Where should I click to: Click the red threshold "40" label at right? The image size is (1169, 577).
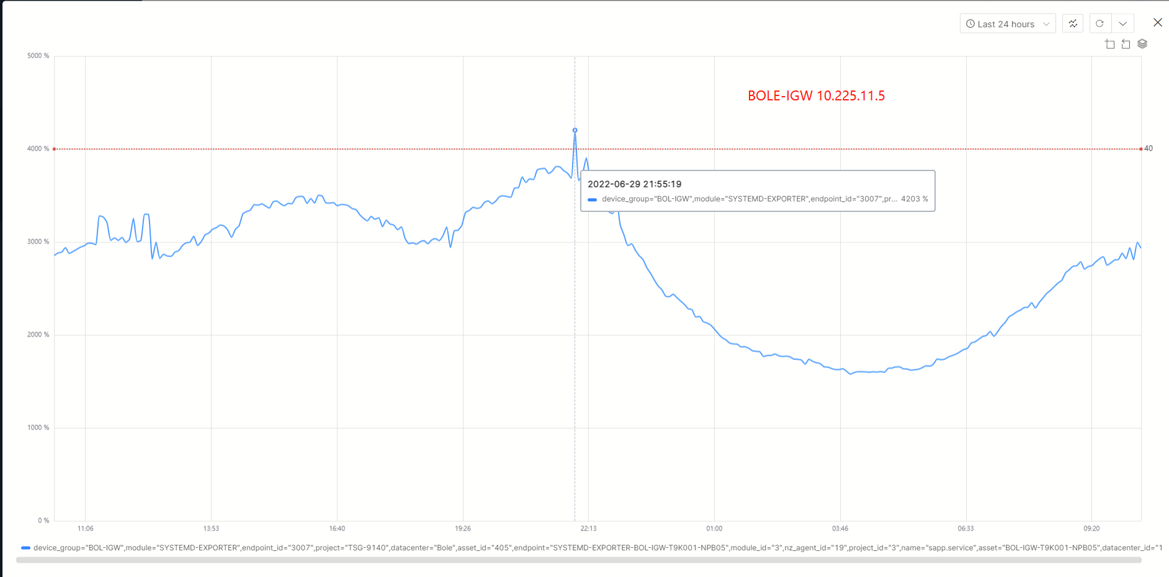coord(1149,149)
